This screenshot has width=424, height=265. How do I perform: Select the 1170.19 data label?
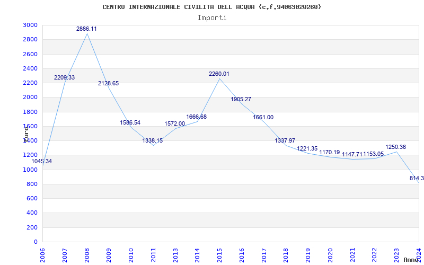[x=329, y=152]
